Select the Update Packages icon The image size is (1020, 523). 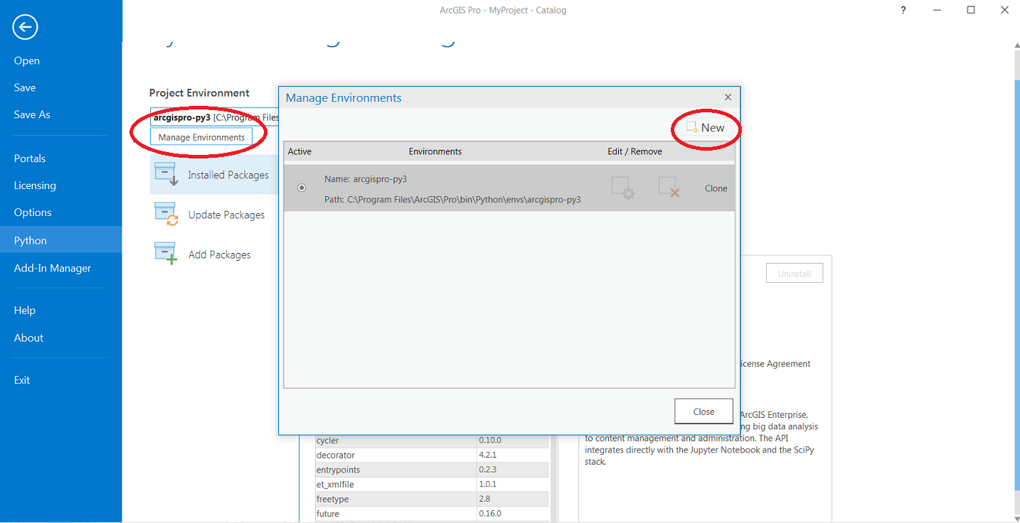click(166, 214)
